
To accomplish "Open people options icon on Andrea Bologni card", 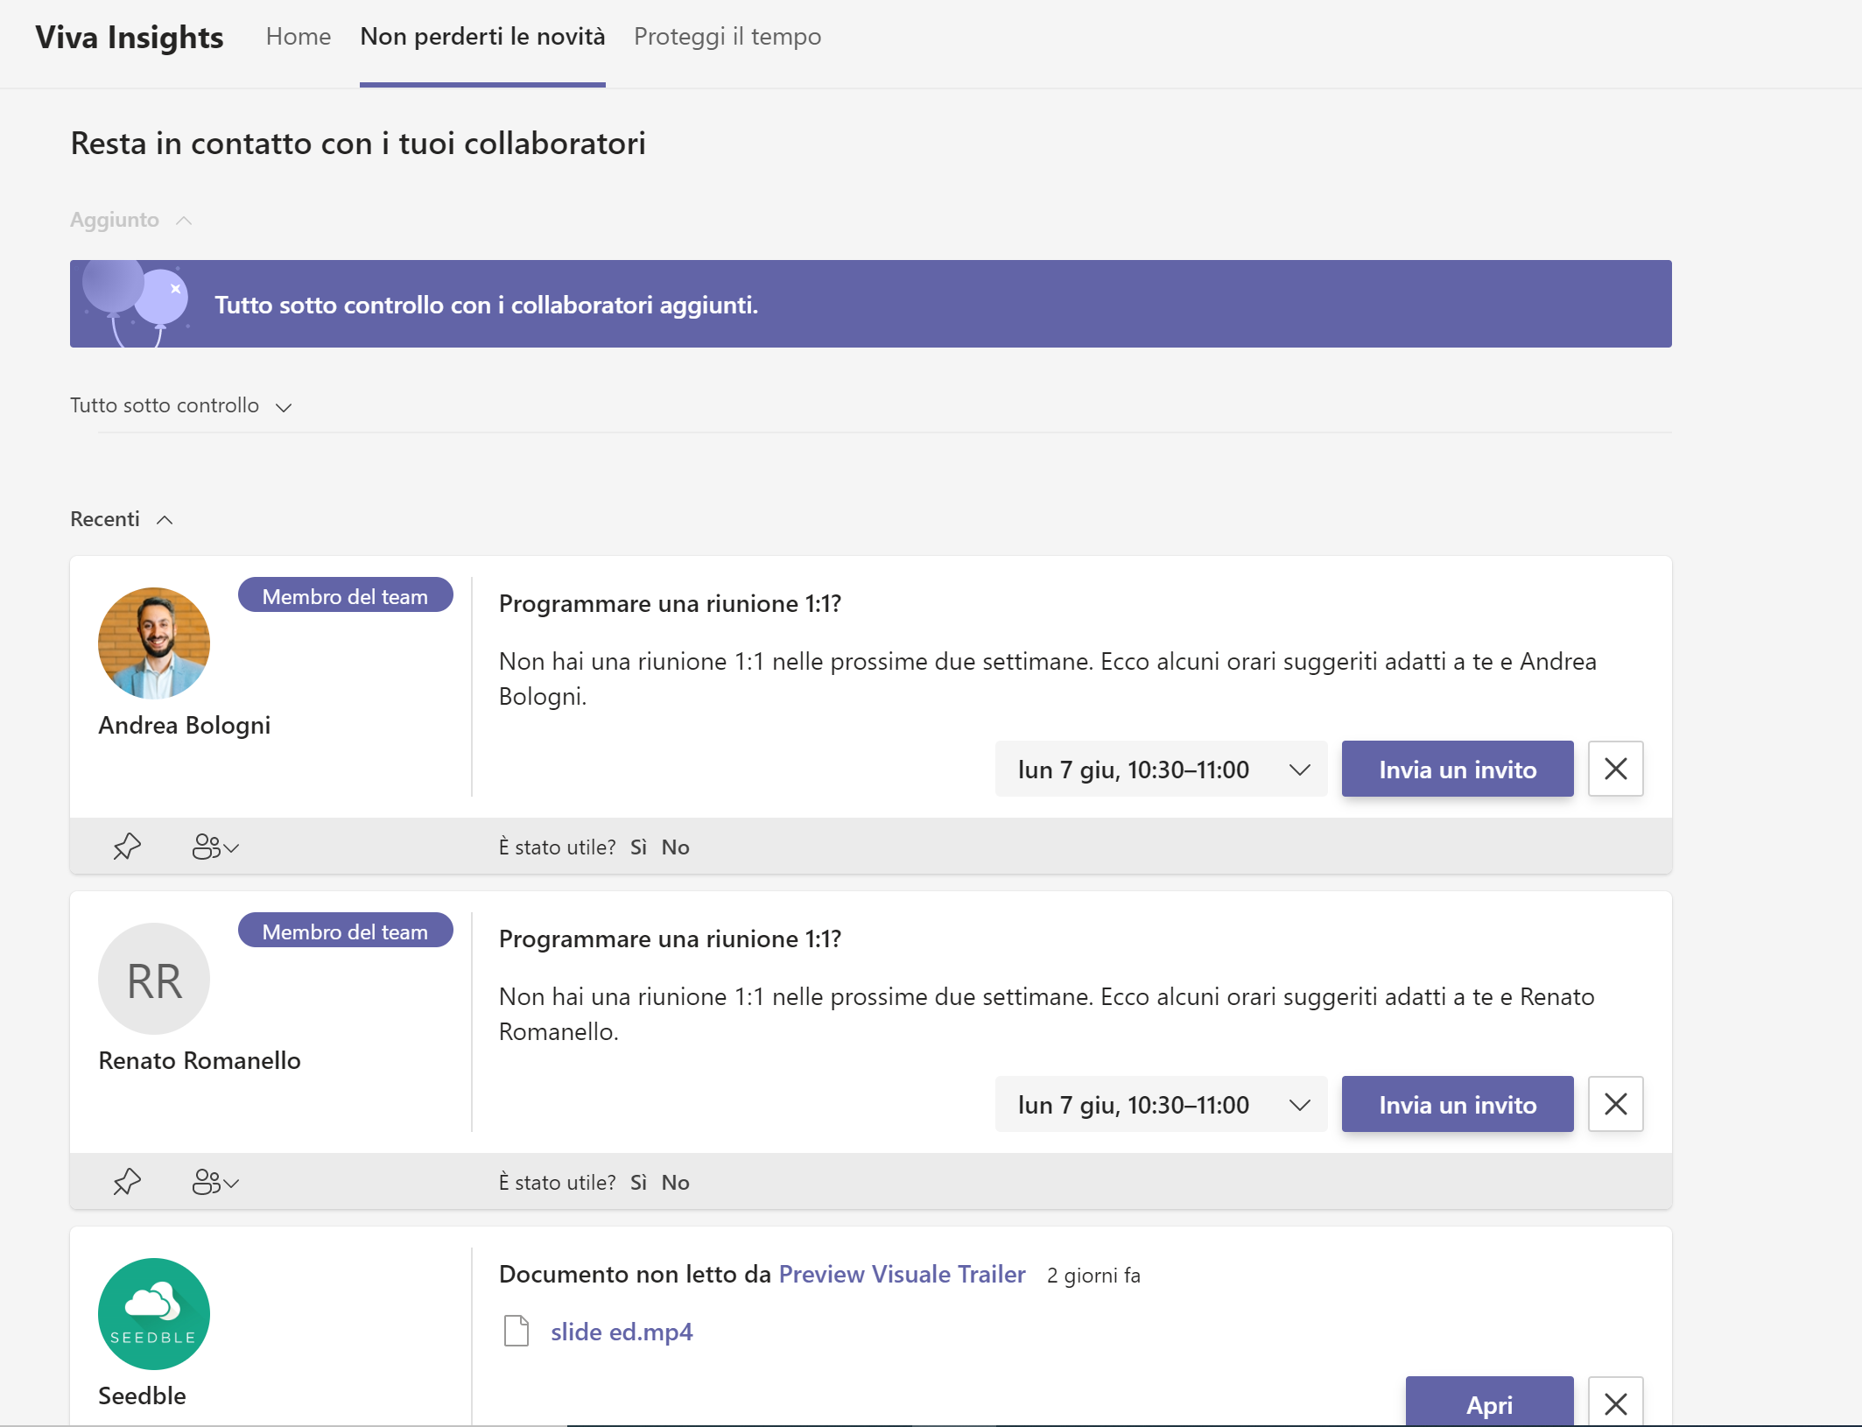I will [215, 847].
